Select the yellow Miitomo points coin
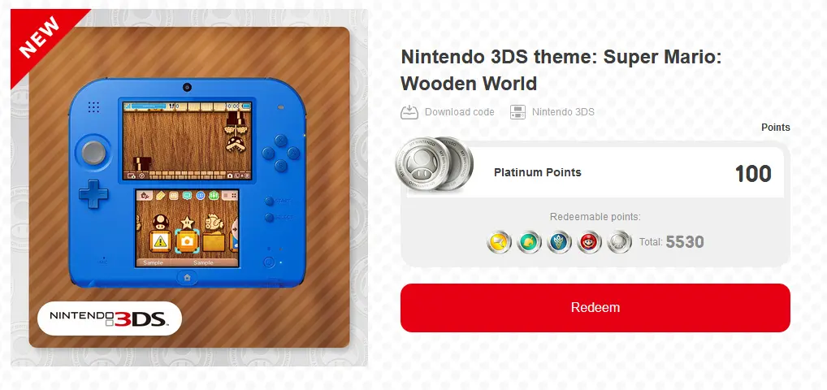 pyautogui.click(x=499, y=242)
